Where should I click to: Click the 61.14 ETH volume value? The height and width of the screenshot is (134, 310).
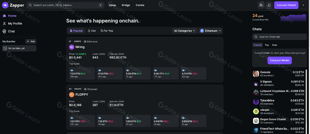tap(116, 105)
